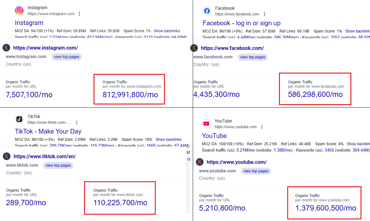Show backlinks for the Facebook result
The height and width of the screenshot is (221, 370).
point(357,31)
